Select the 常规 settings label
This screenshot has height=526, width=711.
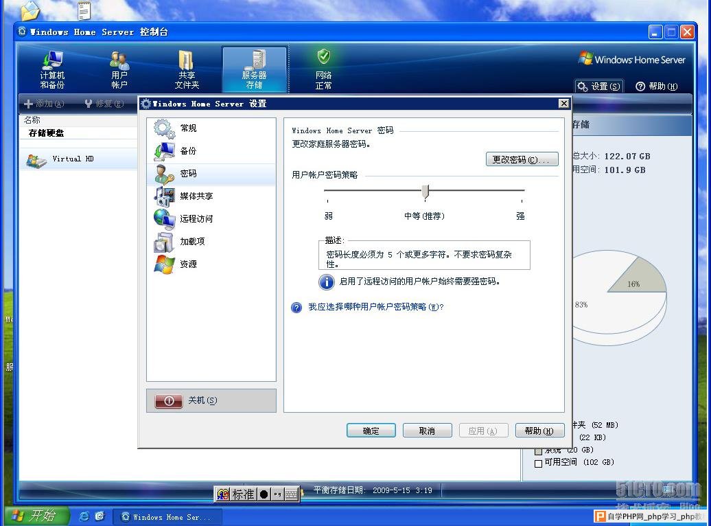(x=188, y=128)
